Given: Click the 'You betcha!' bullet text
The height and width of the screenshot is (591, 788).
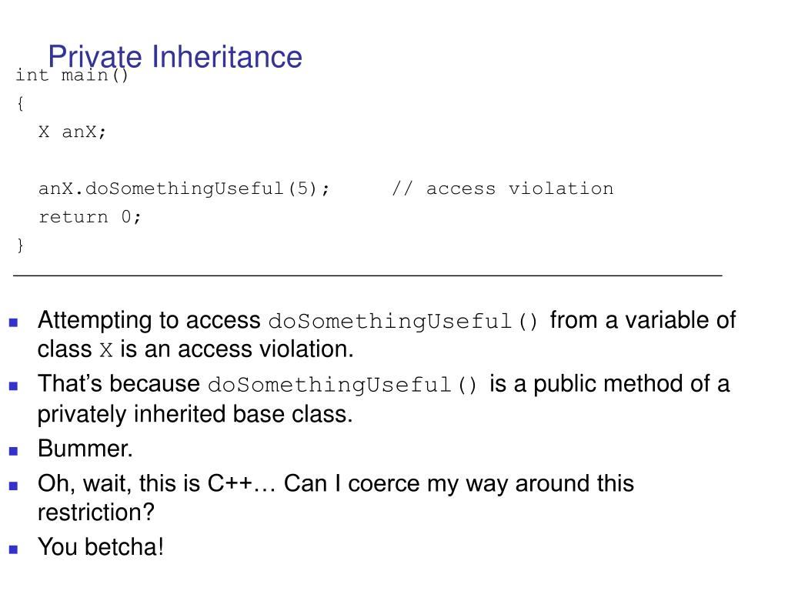Looking at the screenshot, I should coord(101,547).
